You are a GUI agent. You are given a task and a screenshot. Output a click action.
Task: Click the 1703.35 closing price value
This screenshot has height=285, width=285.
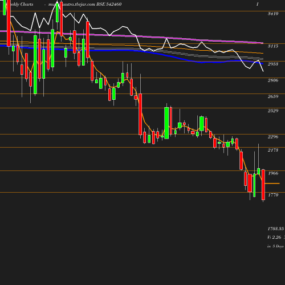pos(276,229)
